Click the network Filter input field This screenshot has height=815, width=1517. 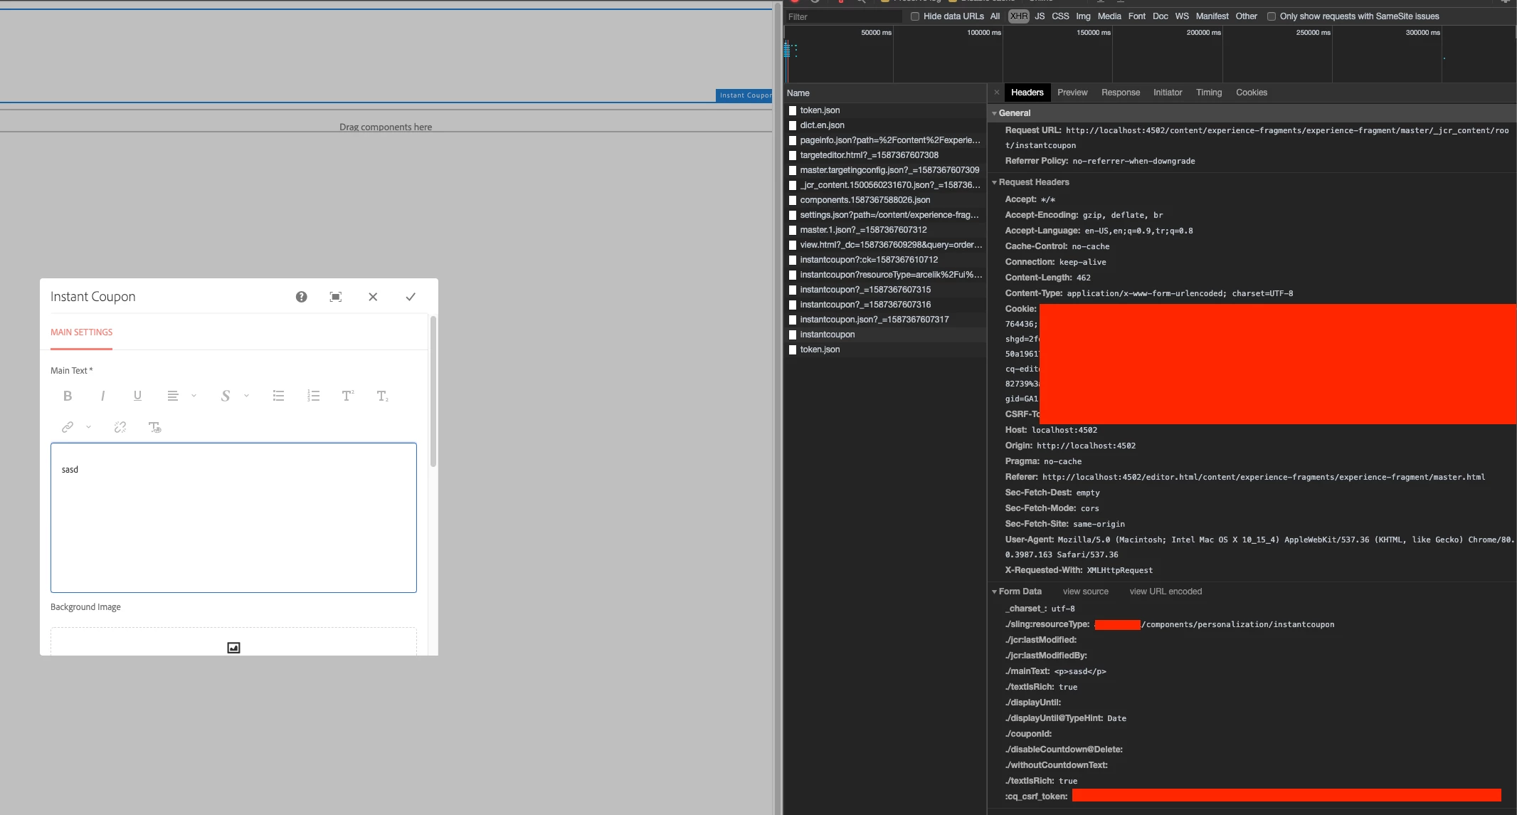click(843, 16)
